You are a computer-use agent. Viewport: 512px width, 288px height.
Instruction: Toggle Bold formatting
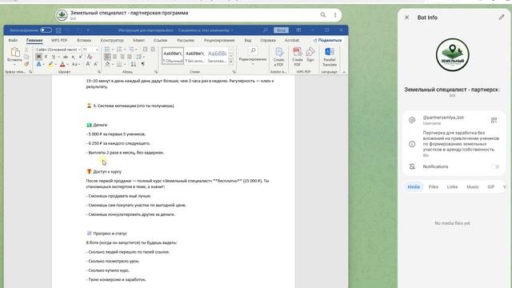pos(38,57)
